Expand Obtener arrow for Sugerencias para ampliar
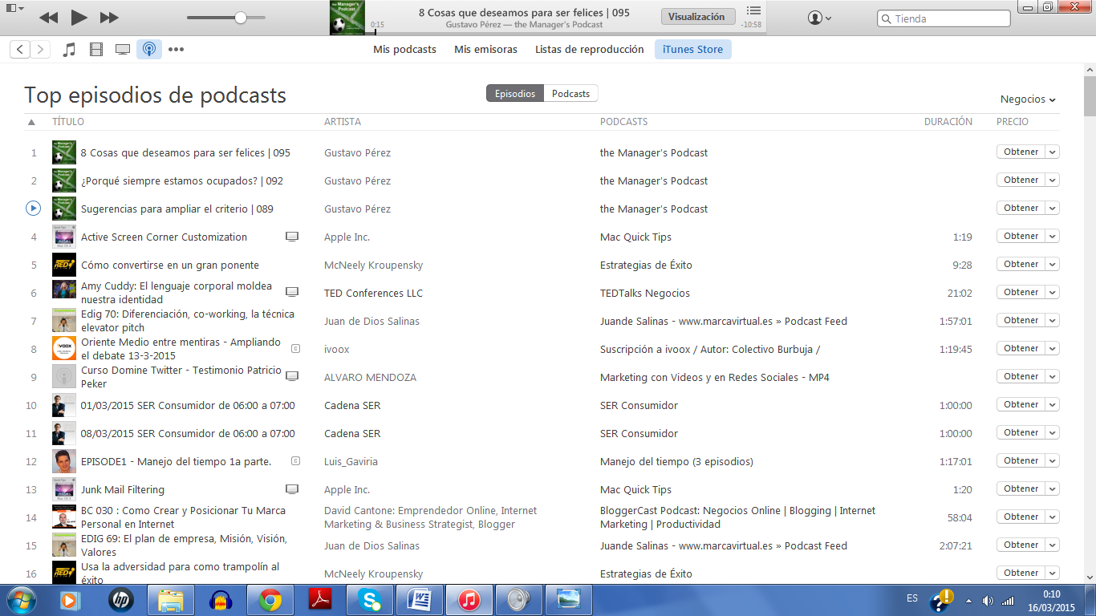This screenshot has width=1096, height=616. pos(1052,208)
